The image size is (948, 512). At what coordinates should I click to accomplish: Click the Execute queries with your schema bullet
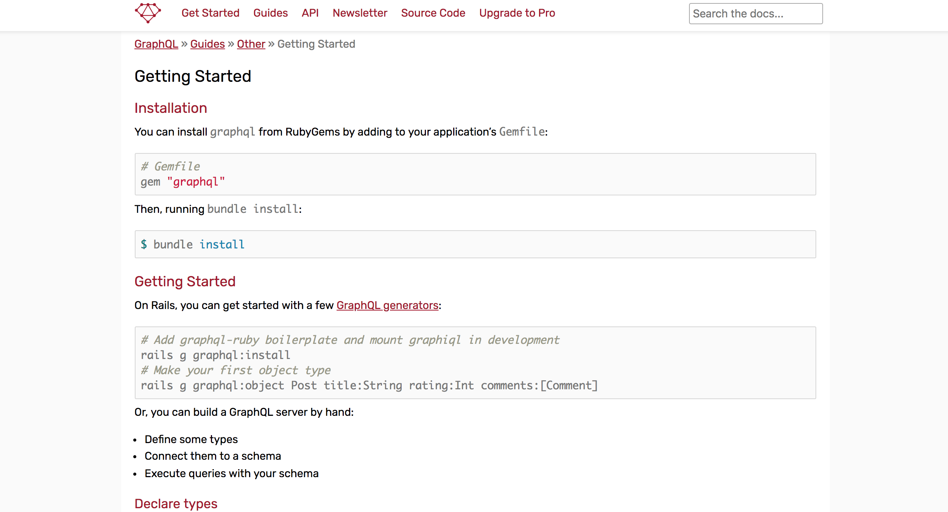(232, 473)
